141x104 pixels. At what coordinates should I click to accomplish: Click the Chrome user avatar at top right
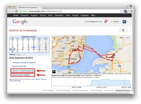pyautogui.click(x=131, y=7)
